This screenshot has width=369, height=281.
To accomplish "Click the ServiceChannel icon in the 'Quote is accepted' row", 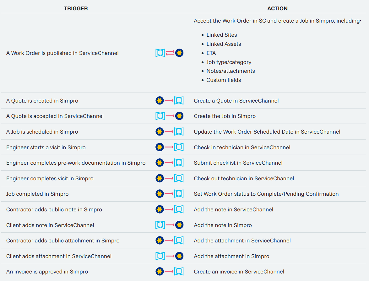I will point(160,116).
